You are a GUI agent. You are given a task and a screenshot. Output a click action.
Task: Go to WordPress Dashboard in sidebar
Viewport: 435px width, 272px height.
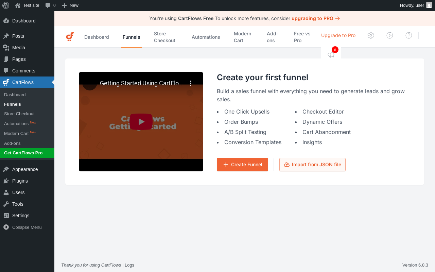click(x=27, y=21)
